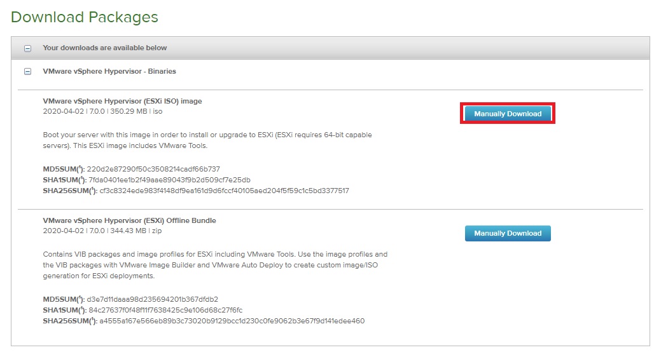
Task: Click the 'VMware vSphere Hypervisor (ESXi) Offline Bundle' title
Action: pos(130,220)
